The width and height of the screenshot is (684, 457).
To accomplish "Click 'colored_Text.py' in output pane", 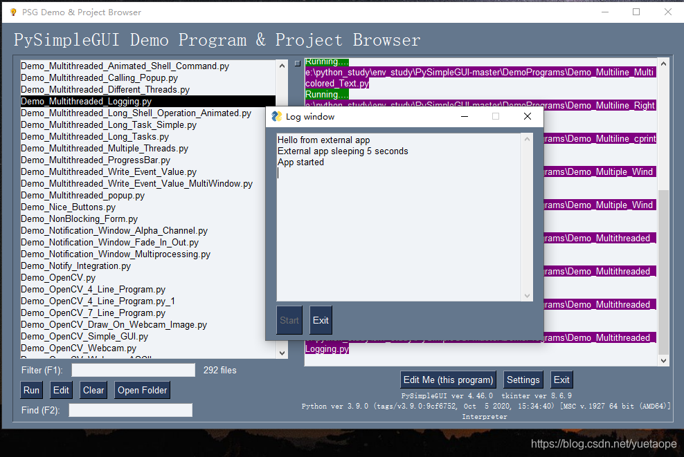I will pyautogui.click(x=337, y=83).
